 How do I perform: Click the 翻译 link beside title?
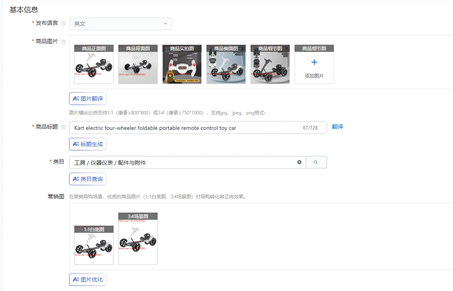pyautogui.click(x=337, y=127)
